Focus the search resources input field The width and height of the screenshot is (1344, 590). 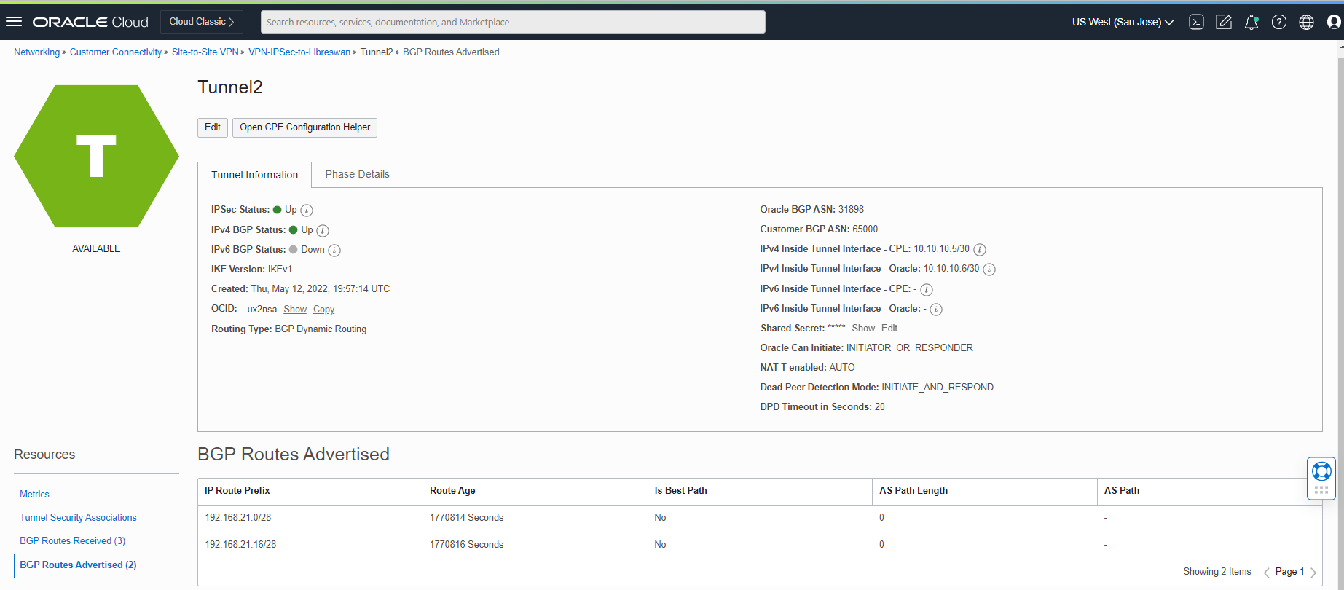click(x=513, y=22)
